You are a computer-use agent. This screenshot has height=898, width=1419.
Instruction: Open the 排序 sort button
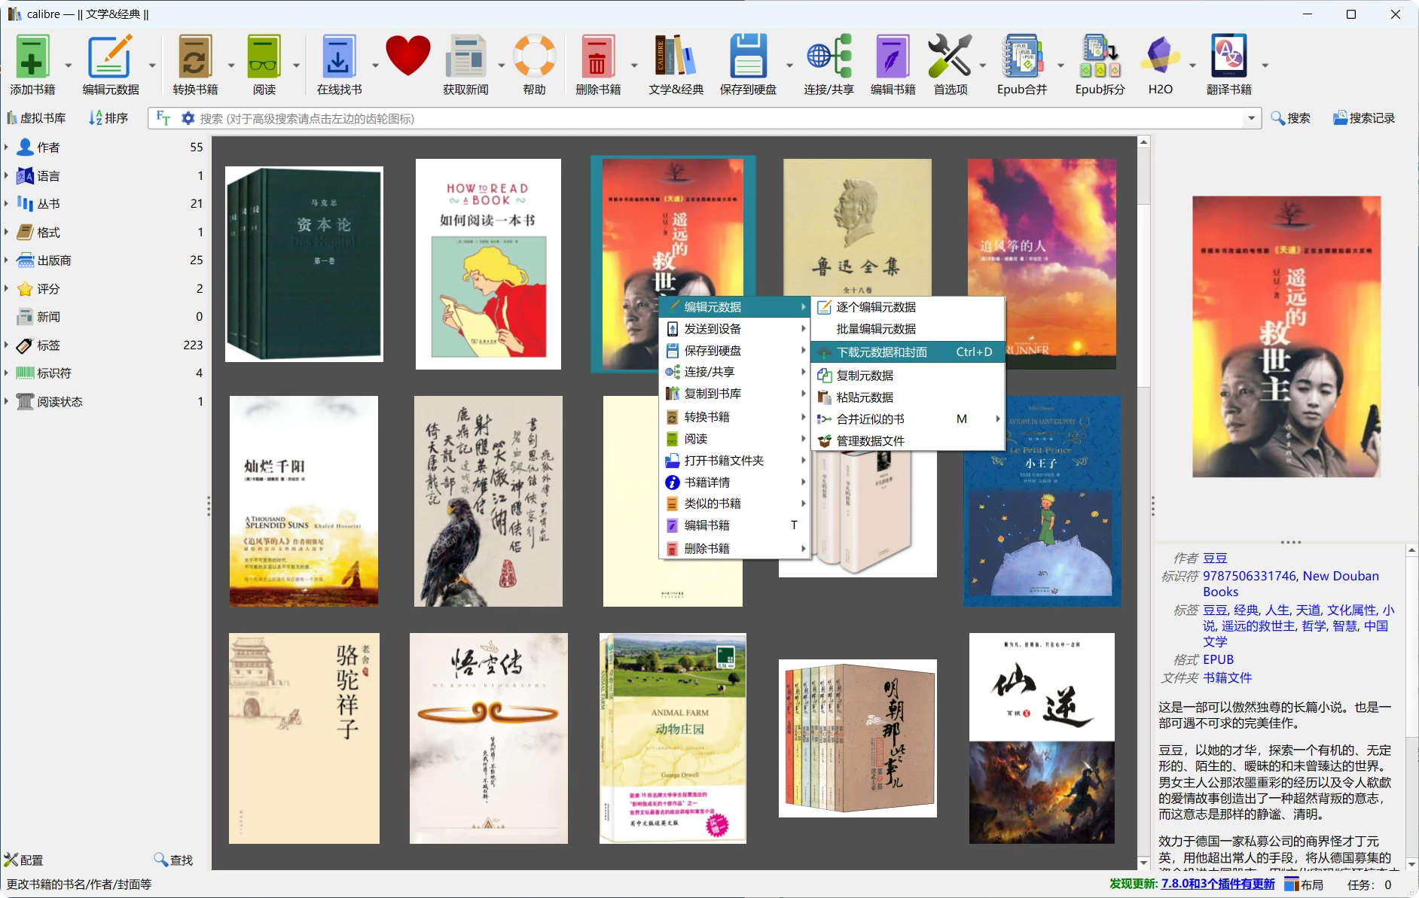pos(108,118)
